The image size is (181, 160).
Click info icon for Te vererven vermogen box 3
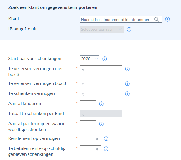(127, 84)
